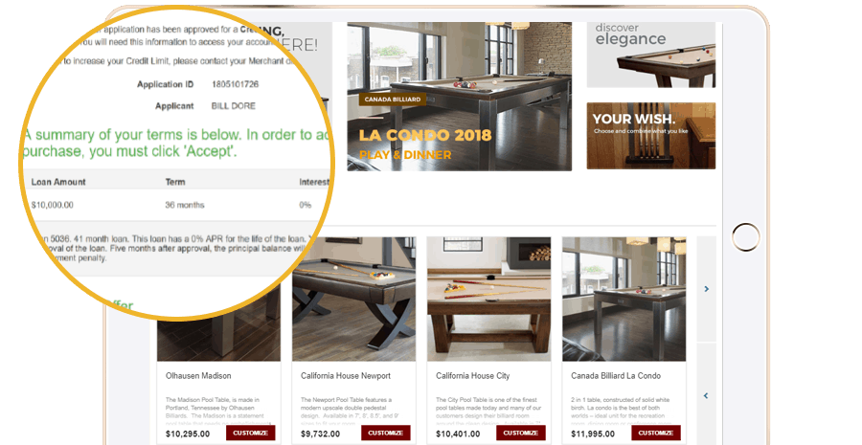Click the previous carousel arrow
This screenshot has width=862, height=445.
pyautogui.click(x=707, y=395)
